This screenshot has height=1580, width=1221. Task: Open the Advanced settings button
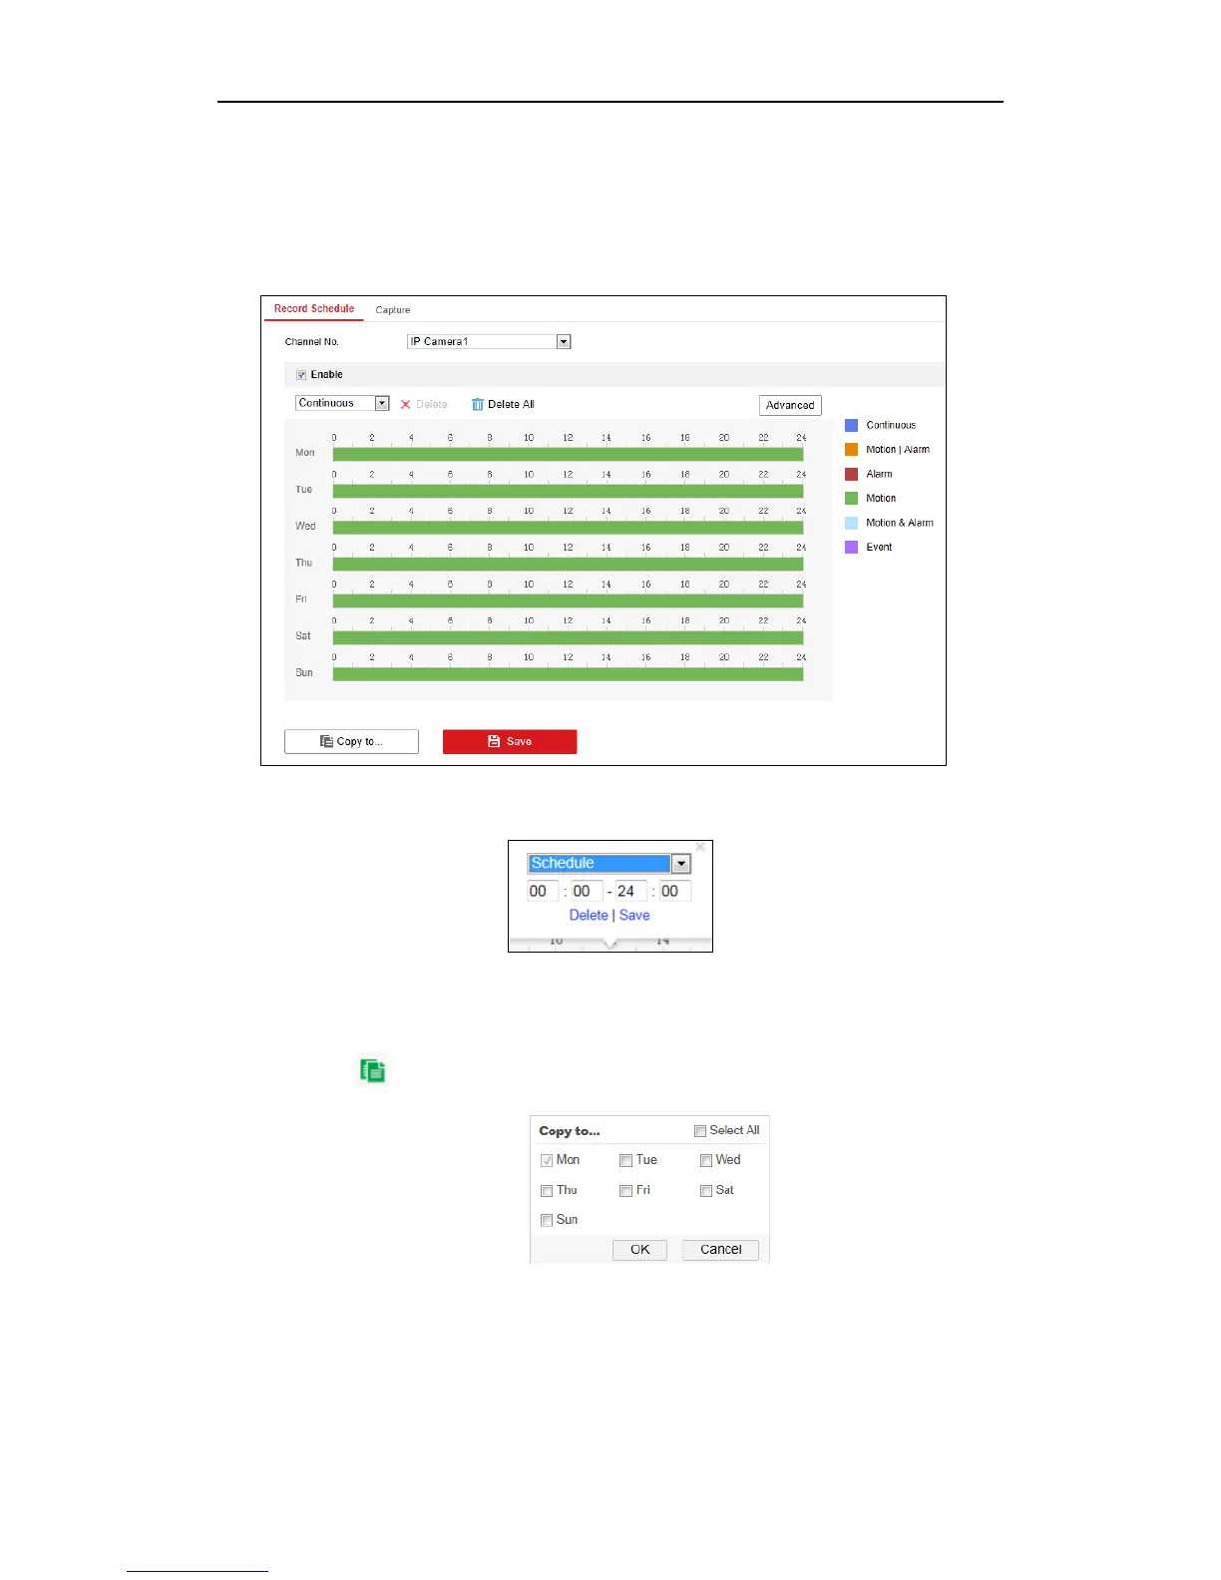click(x=790, y=405)
